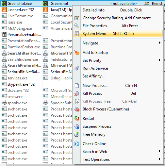Select the SeriousBit.NetBal... process name

pos(24,72)
